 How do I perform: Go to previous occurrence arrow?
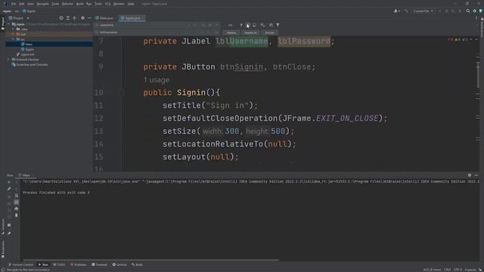click(x=241, y=25)
